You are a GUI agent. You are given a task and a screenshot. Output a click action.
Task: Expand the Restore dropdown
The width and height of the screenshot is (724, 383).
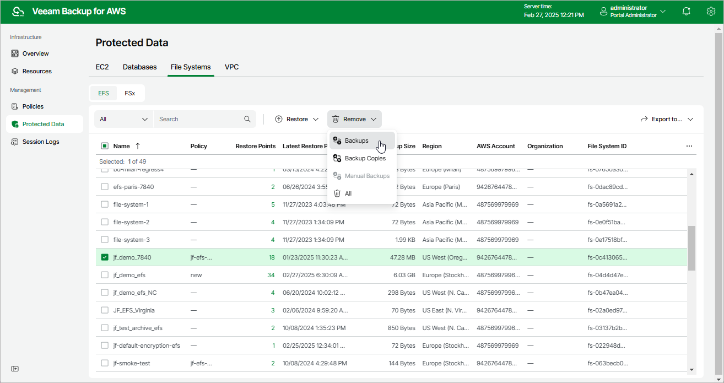(297, 119)
